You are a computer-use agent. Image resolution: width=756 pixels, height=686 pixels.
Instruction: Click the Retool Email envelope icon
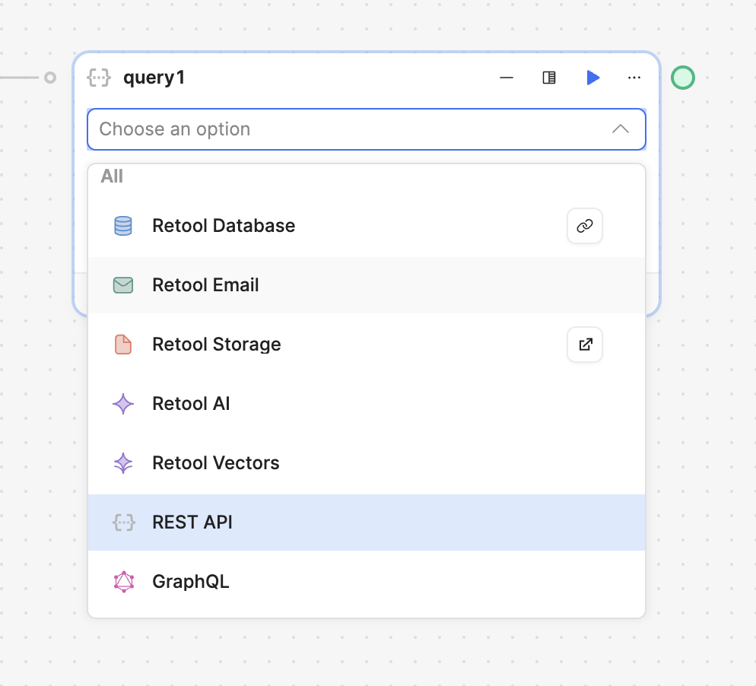point(123,285)
